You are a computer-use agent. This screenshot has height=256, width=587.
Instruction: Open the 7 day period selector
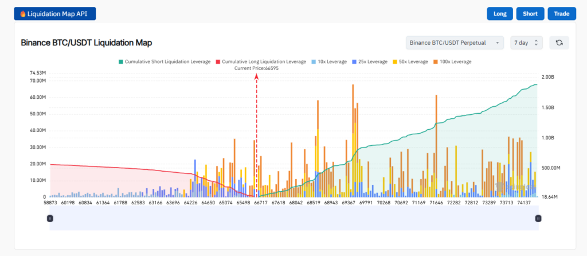coord(526,42)
